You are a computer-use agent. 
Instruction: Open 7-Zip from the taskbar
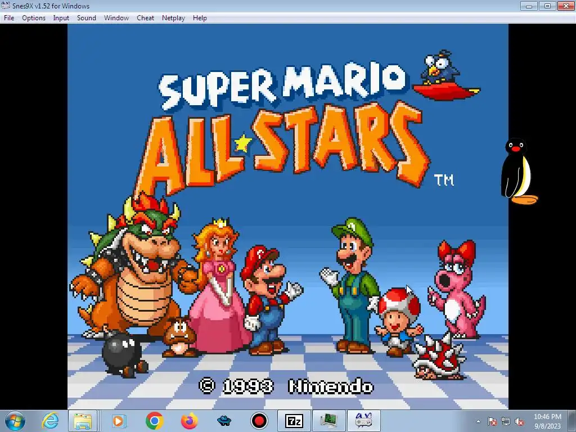294,421
